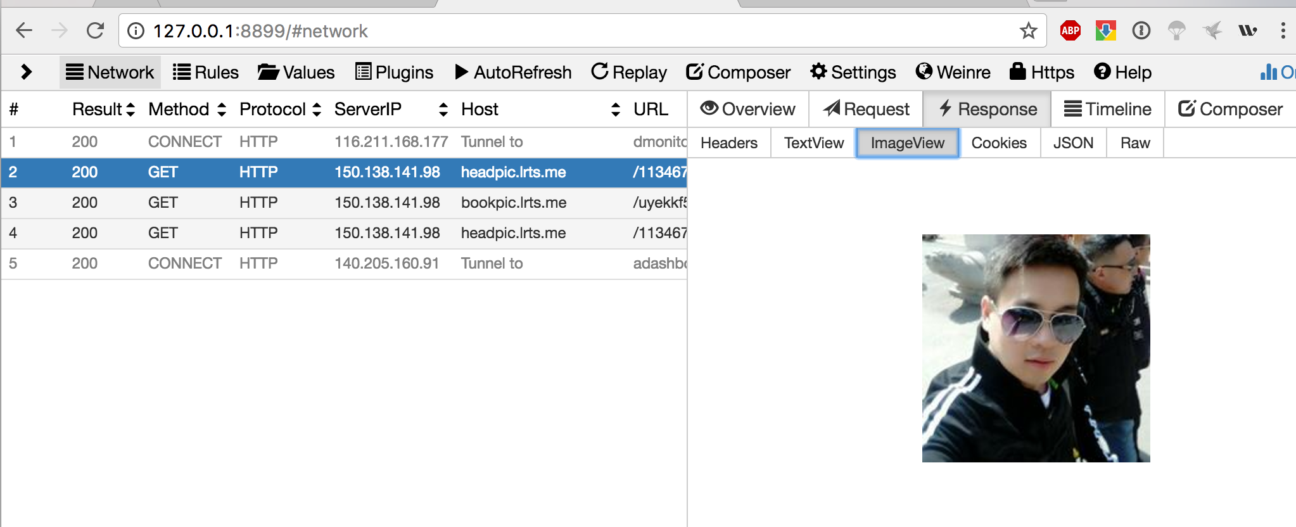Switch to the Response tab
The height and width of the screenshot is (527, 1296).
coord(988,109)
